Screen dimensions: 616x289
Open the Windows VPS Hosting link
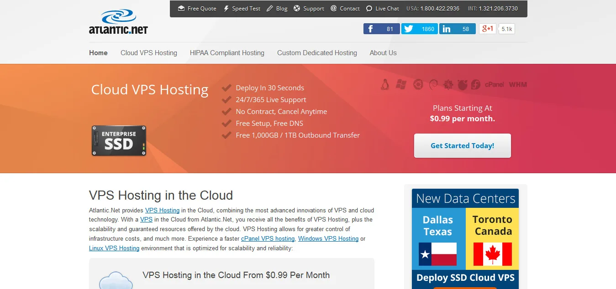coord(328,238)
